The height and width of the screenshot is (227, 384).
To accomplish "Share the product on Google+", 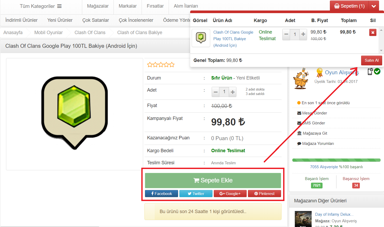I will (230, 194).
